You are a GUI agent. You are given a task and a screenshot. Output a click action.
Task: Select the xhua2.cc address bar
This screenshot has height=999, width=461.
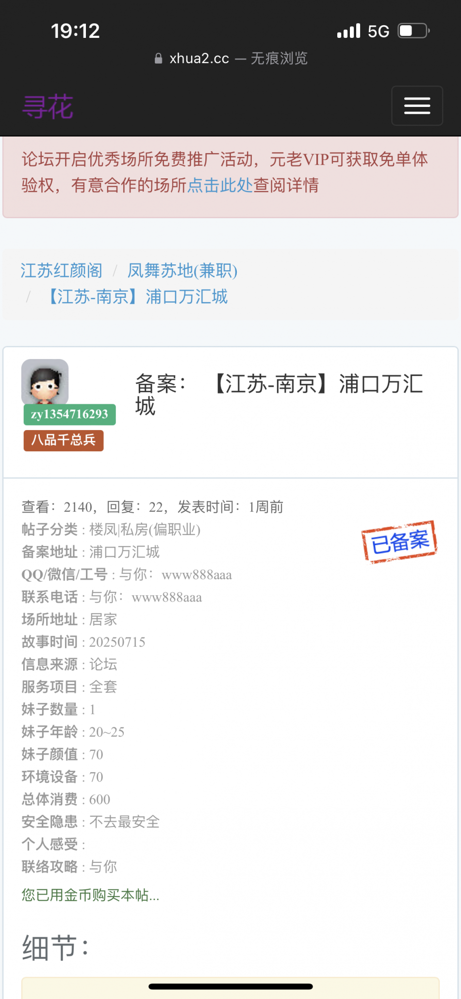231,59
